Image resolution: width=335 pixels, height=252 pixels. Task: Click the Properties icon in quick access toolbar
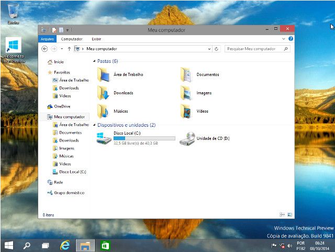pos(54,30)
